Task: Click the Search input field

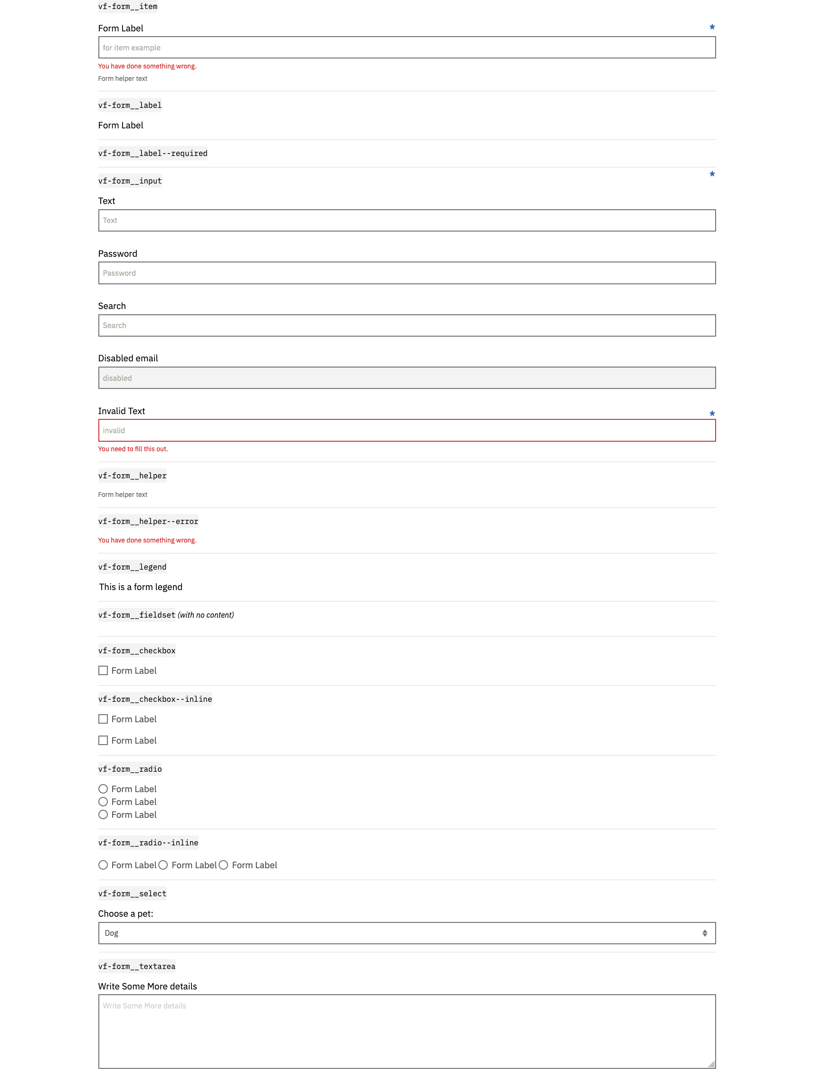Action: (407, 325)
